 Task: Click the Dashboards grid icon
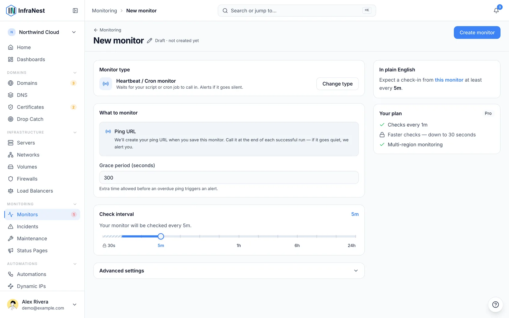[x=11, y=59]
